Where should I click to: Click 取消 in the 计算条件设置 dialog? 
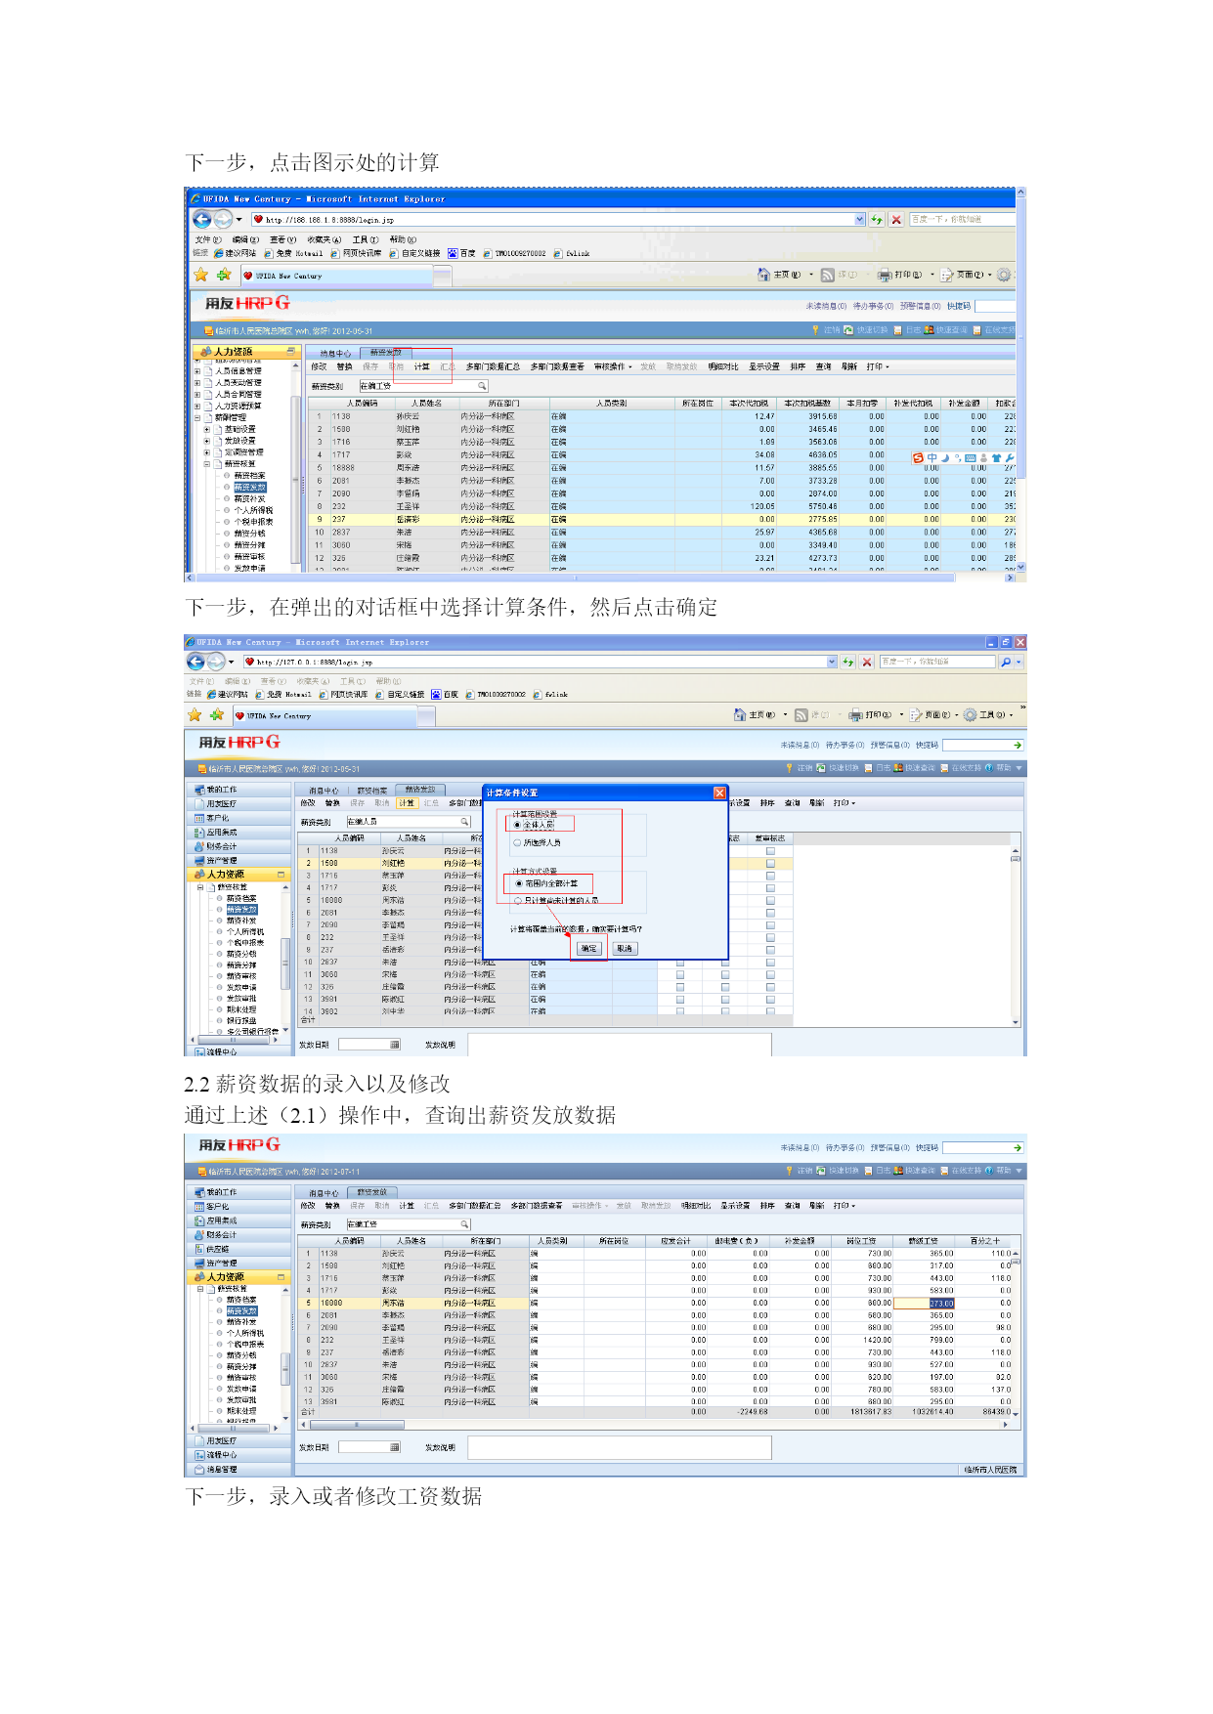[625, 948]
